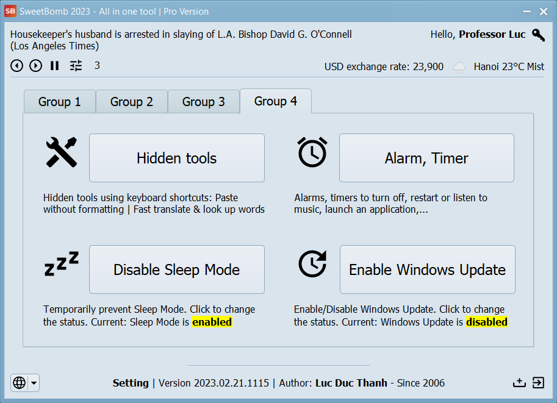Click the key icon beside Professor Luc
This screenshot has height=403, width=557.
pyautogui.click(x=538, y=35)
